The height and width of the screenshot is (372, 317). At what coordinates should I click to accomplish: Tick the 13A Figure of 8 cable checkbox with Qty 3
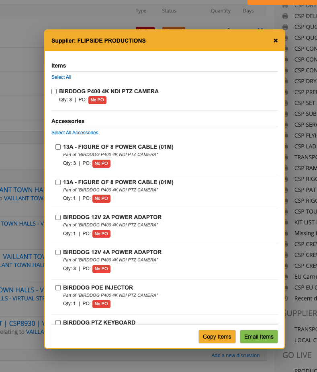[x=58, y=147]
